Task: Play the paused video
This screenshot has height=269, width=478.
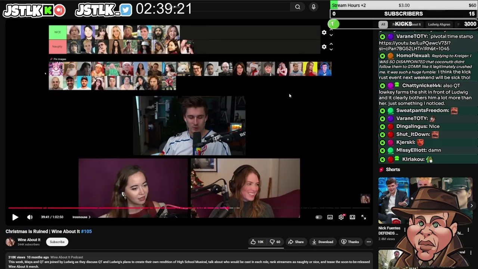Action: tap(15, 217)
